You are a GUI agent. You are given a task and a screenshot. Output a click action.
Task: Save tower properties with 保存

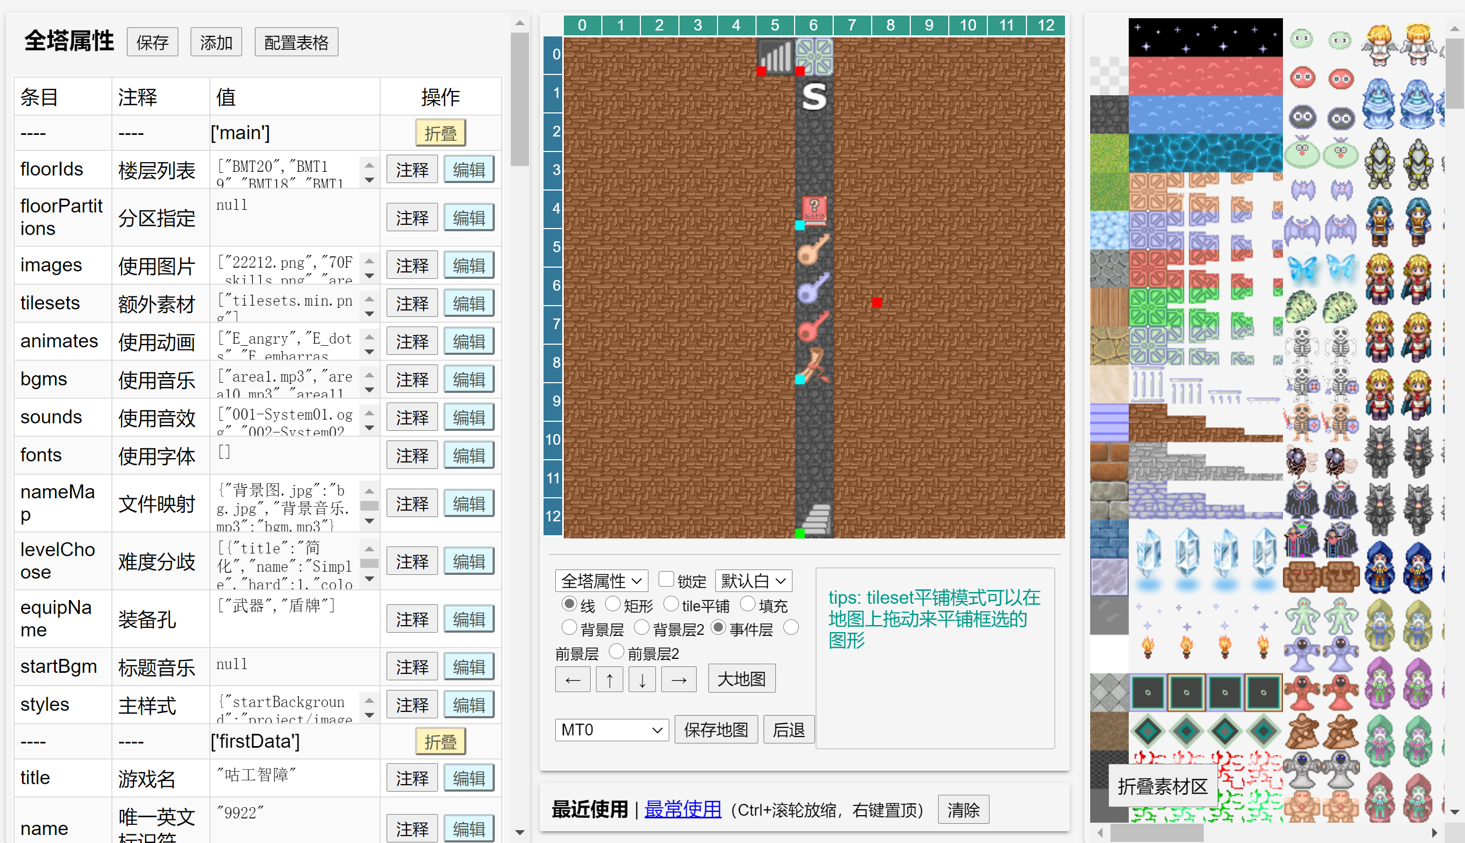(152, 42)
